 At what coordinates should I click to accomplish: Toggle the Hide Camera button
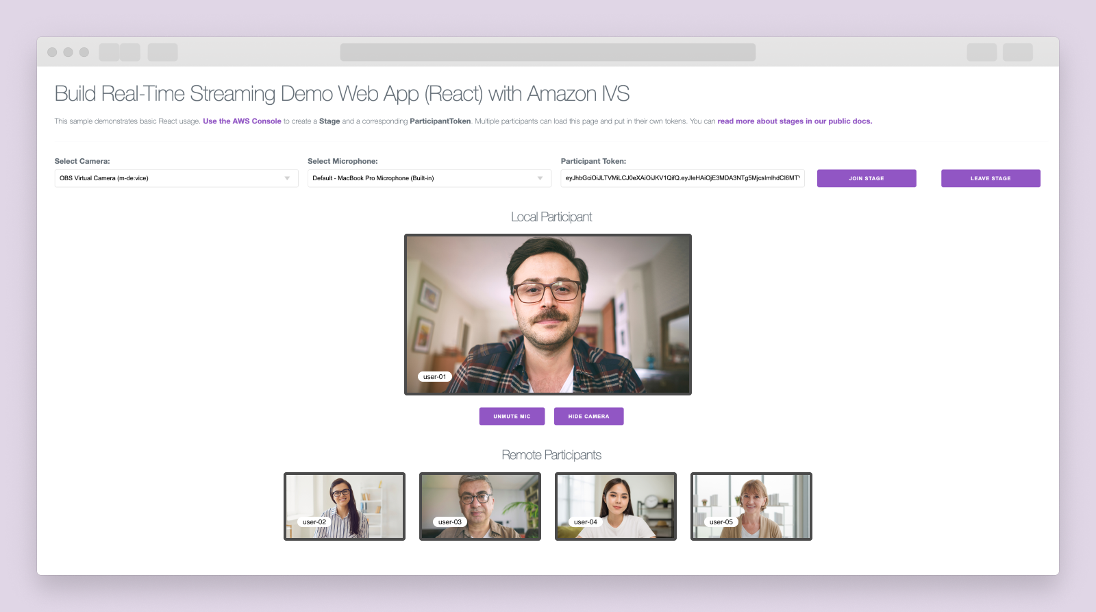click(x=588, y=416)
